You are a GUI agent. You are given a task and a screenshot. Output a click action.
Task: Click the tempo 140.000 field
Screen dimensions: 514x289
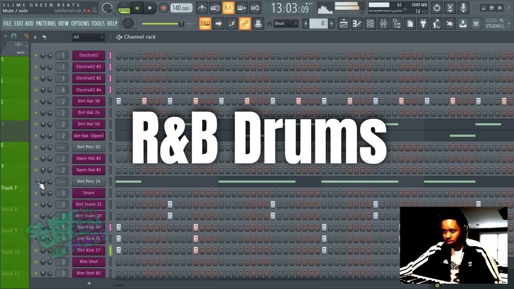(181, 8)
